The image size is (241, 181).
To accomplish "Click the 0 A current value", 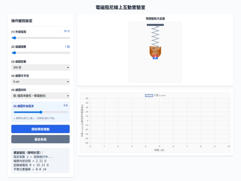I will pyautogui.click(x=66, y=105).
